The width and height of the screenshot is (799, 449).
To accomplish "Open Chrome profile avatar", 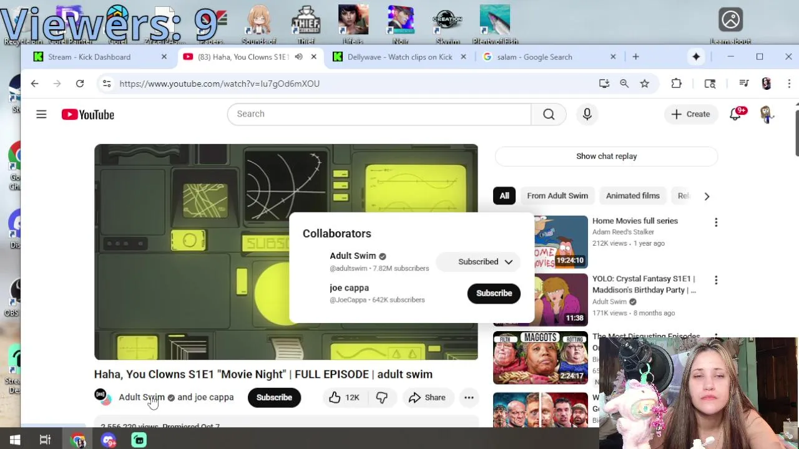I will pos(767,84).
